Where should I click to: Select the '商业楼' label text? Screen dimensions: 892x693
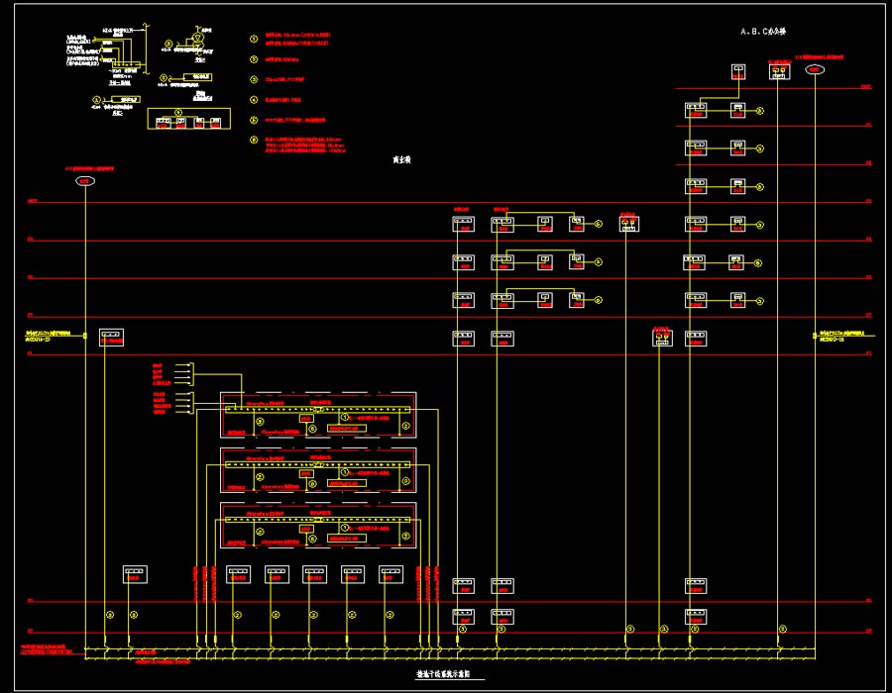[401, 160]
